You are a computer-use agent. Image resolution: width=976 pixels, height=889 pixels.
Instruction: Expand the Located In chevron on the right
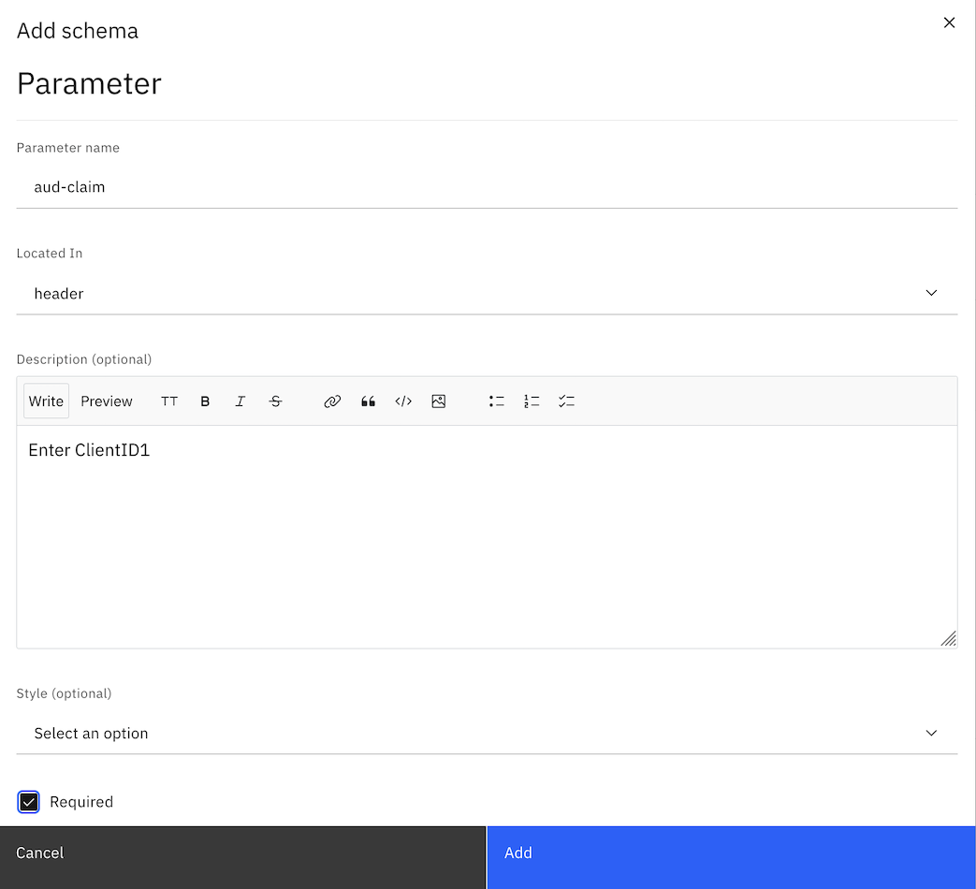pyautogui.click(x=931, y=293)
